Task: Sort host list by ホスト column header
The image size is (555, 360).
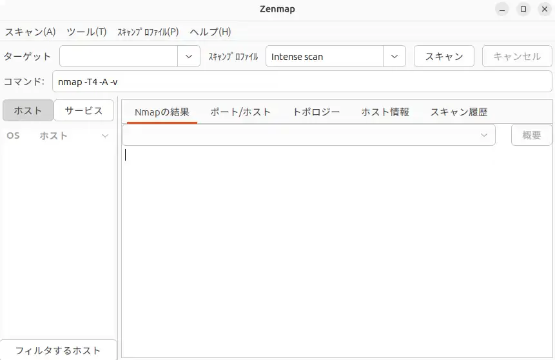Action: tap(54, 135)
